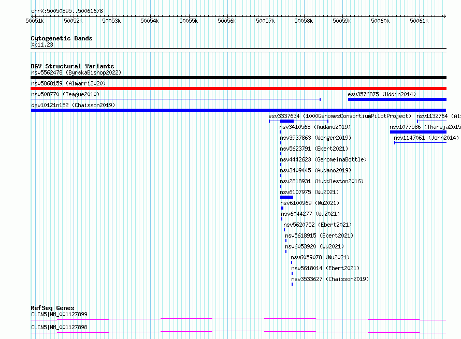Click the 50051k ruler position
Image resolution: width=461 pixels, height=339 pixels.
click(35, 21)
